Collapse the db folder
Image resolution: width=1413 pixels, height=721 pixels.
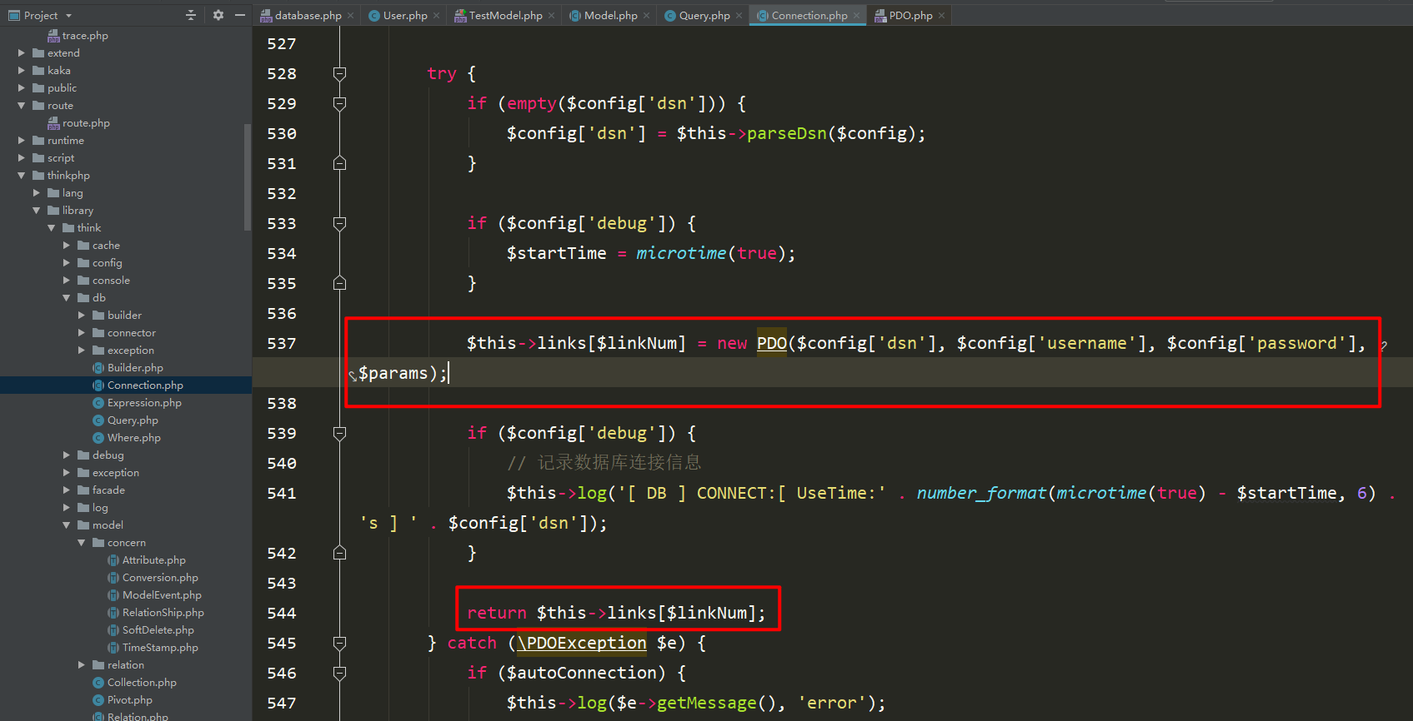coord(67,298)
